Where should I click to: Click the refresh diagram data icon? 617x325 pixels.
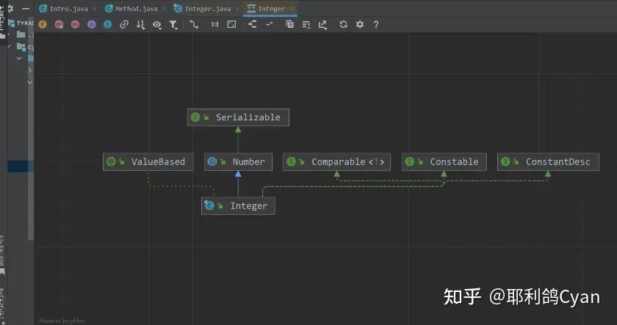343,24
